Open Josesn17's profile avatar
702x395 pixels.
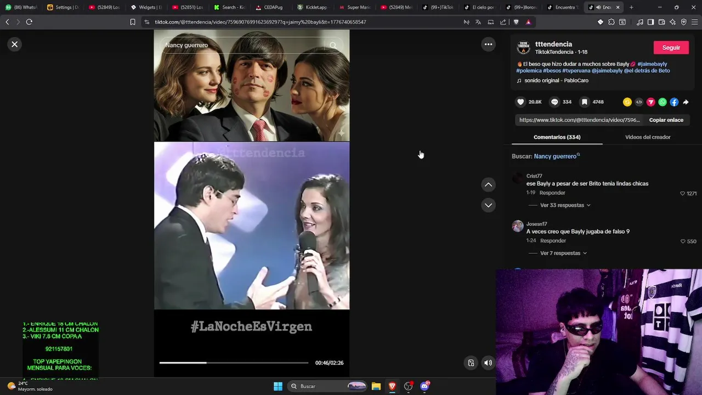pyautogui.click(x=518, y=227)
